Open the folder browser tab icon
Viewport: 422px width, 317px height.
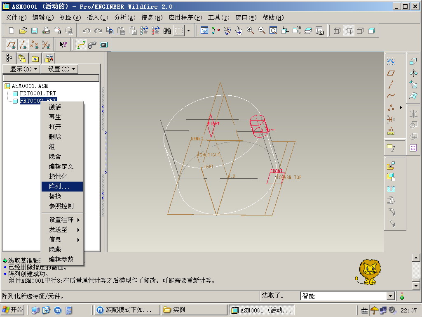(x=22, y=58)
